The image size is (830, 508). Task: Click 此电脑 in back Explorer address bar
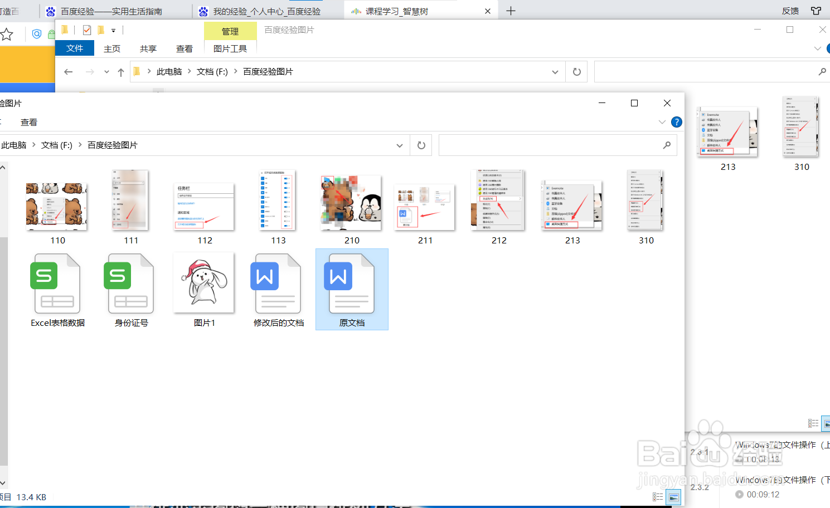coord(169,72)
